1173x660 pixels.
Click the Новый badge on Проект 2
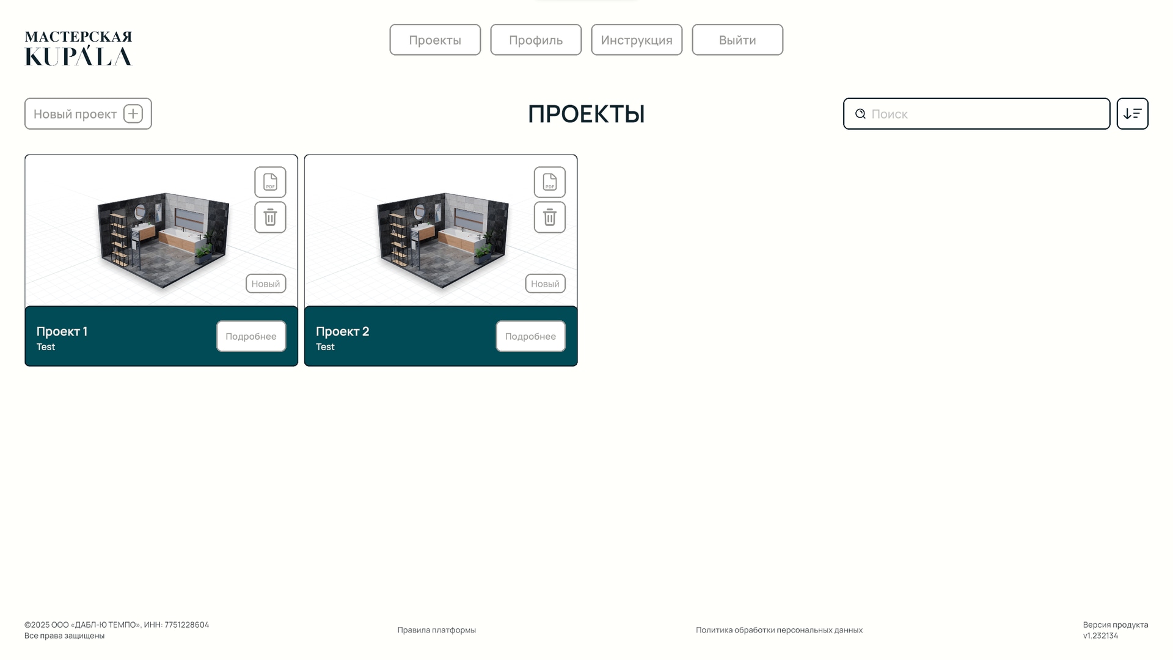click(x=544, y=283)
